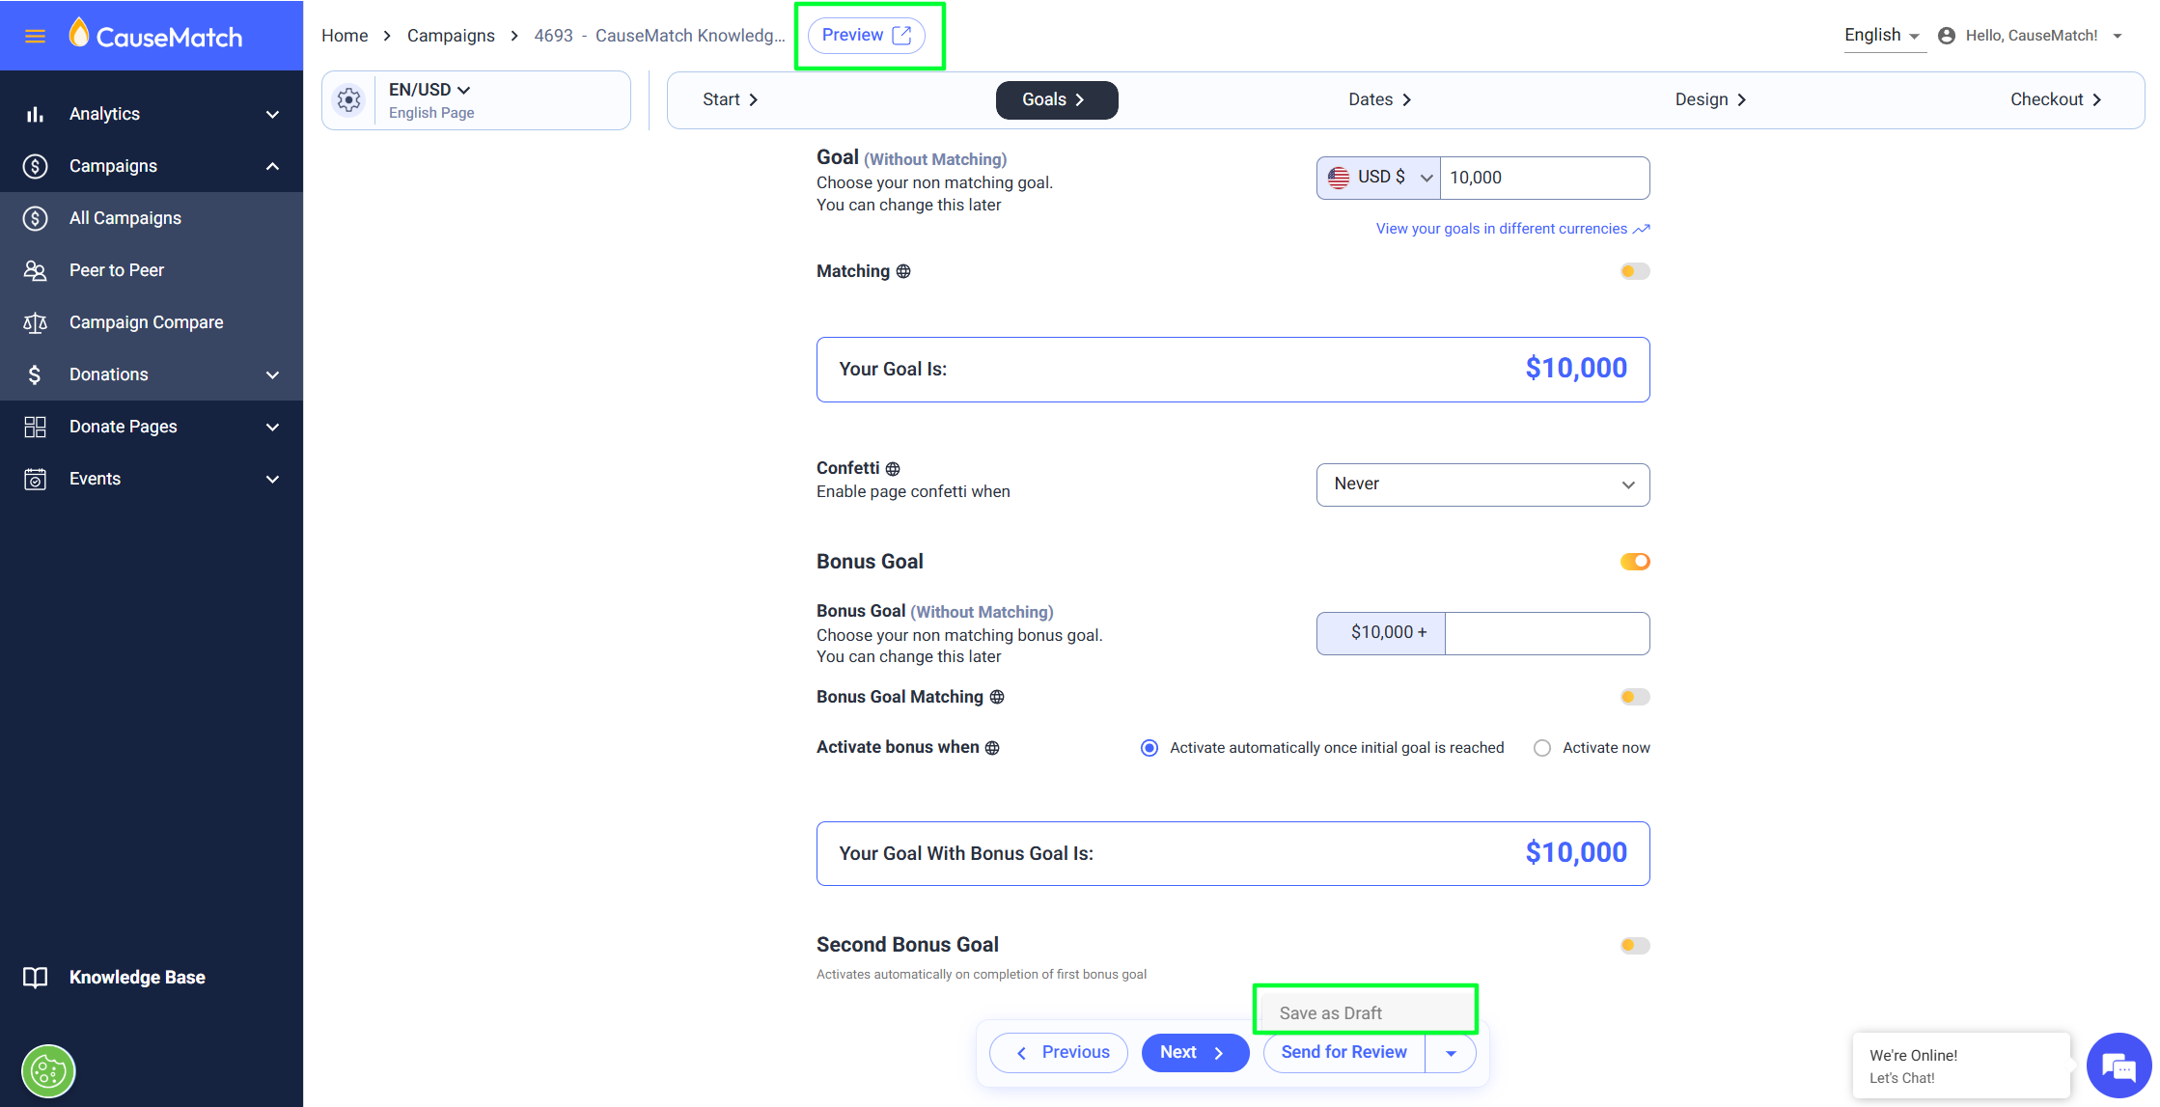The height and width of the screenshot is (1107, 2160).
Task: Open the Confetti Never dropdown
Action: (1482, 484)
